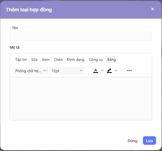162x151 pixels.
Task: Open the three-dots more toolbar options
Action: pos(129,71)
